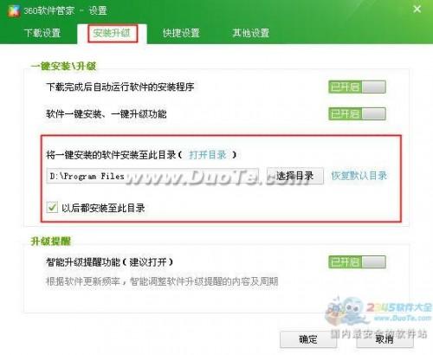Click the 一键安装\升级 section heading

coord(63,67)
